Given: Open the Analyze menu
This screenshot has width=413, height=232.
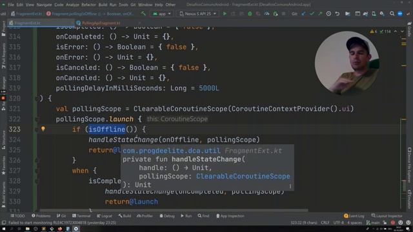Looking at the screenshot, I should [72, 5].
